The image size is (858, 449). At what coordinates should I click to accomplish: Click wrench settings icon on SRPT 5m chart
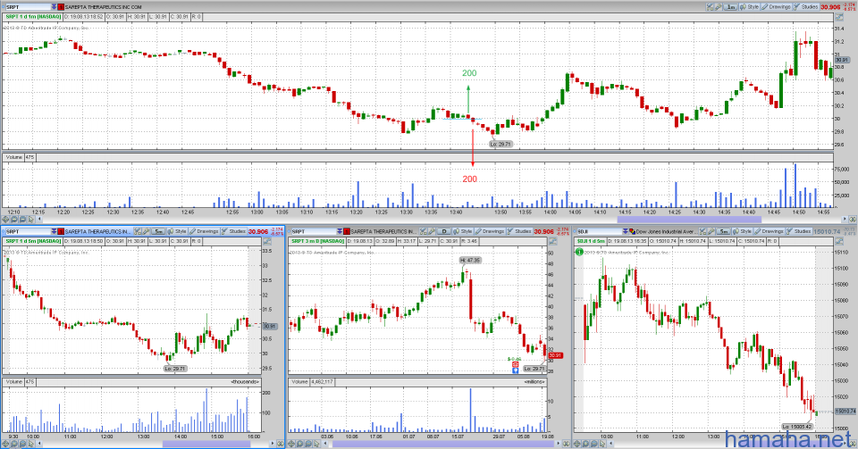point(146,231)
